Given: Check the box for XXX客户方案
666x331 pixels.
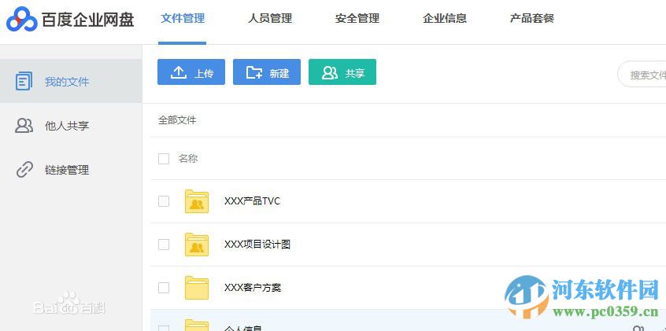Looking at the screenshot, I should coord(164,288).
